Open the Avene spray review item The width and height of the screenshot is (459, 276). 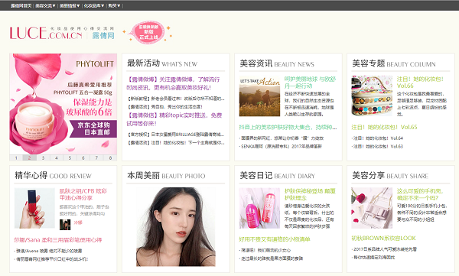click(x=49, y=251)
